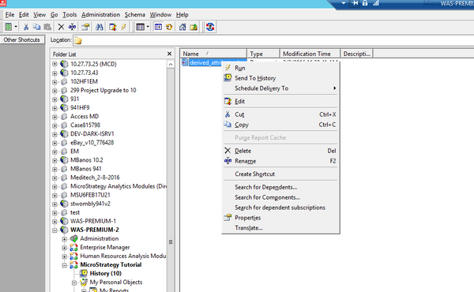Viewport: 474px width, 292px height.
Task: Open the View mode dropdown arrow
Action: (x=148, y=27)
